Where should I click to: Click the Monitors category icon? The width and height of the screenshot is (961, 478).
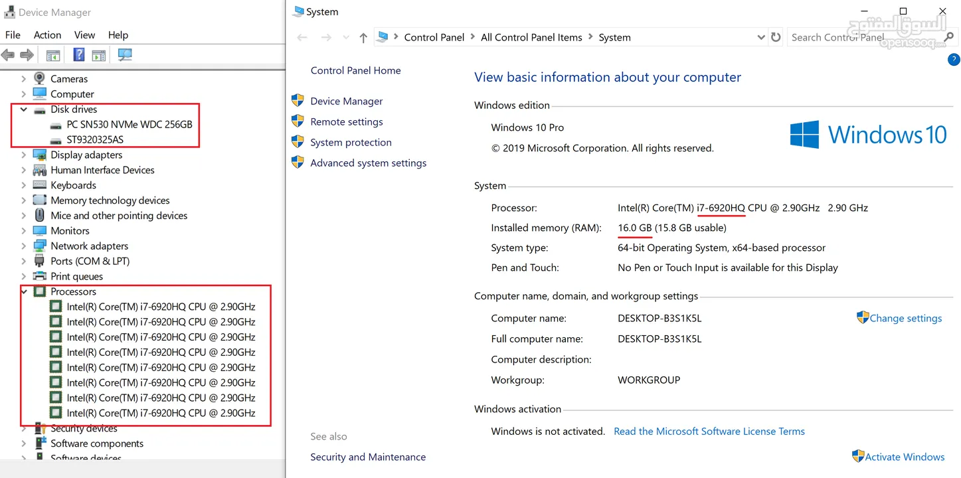click(x=40, y=230)
